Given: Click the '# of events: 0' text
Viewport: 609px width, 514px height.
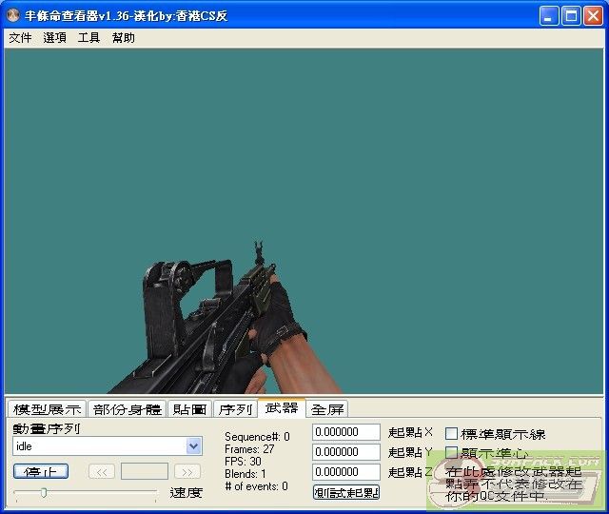Looking at the screenshot, I should [256, 486].
